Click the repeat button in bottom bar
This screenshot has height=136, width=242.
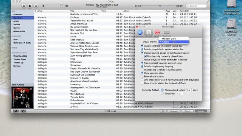pyautogui.click(x=23, y=111)
